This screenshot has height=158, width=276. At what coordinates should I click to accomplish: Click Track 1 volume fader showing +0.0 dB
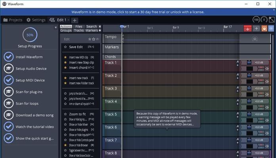(255, 62)
